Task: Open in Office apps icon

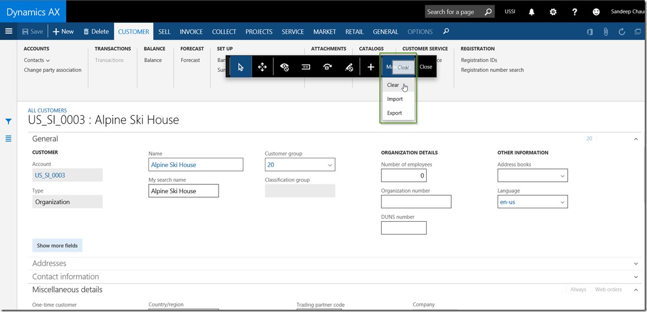Action: [590, 32]
